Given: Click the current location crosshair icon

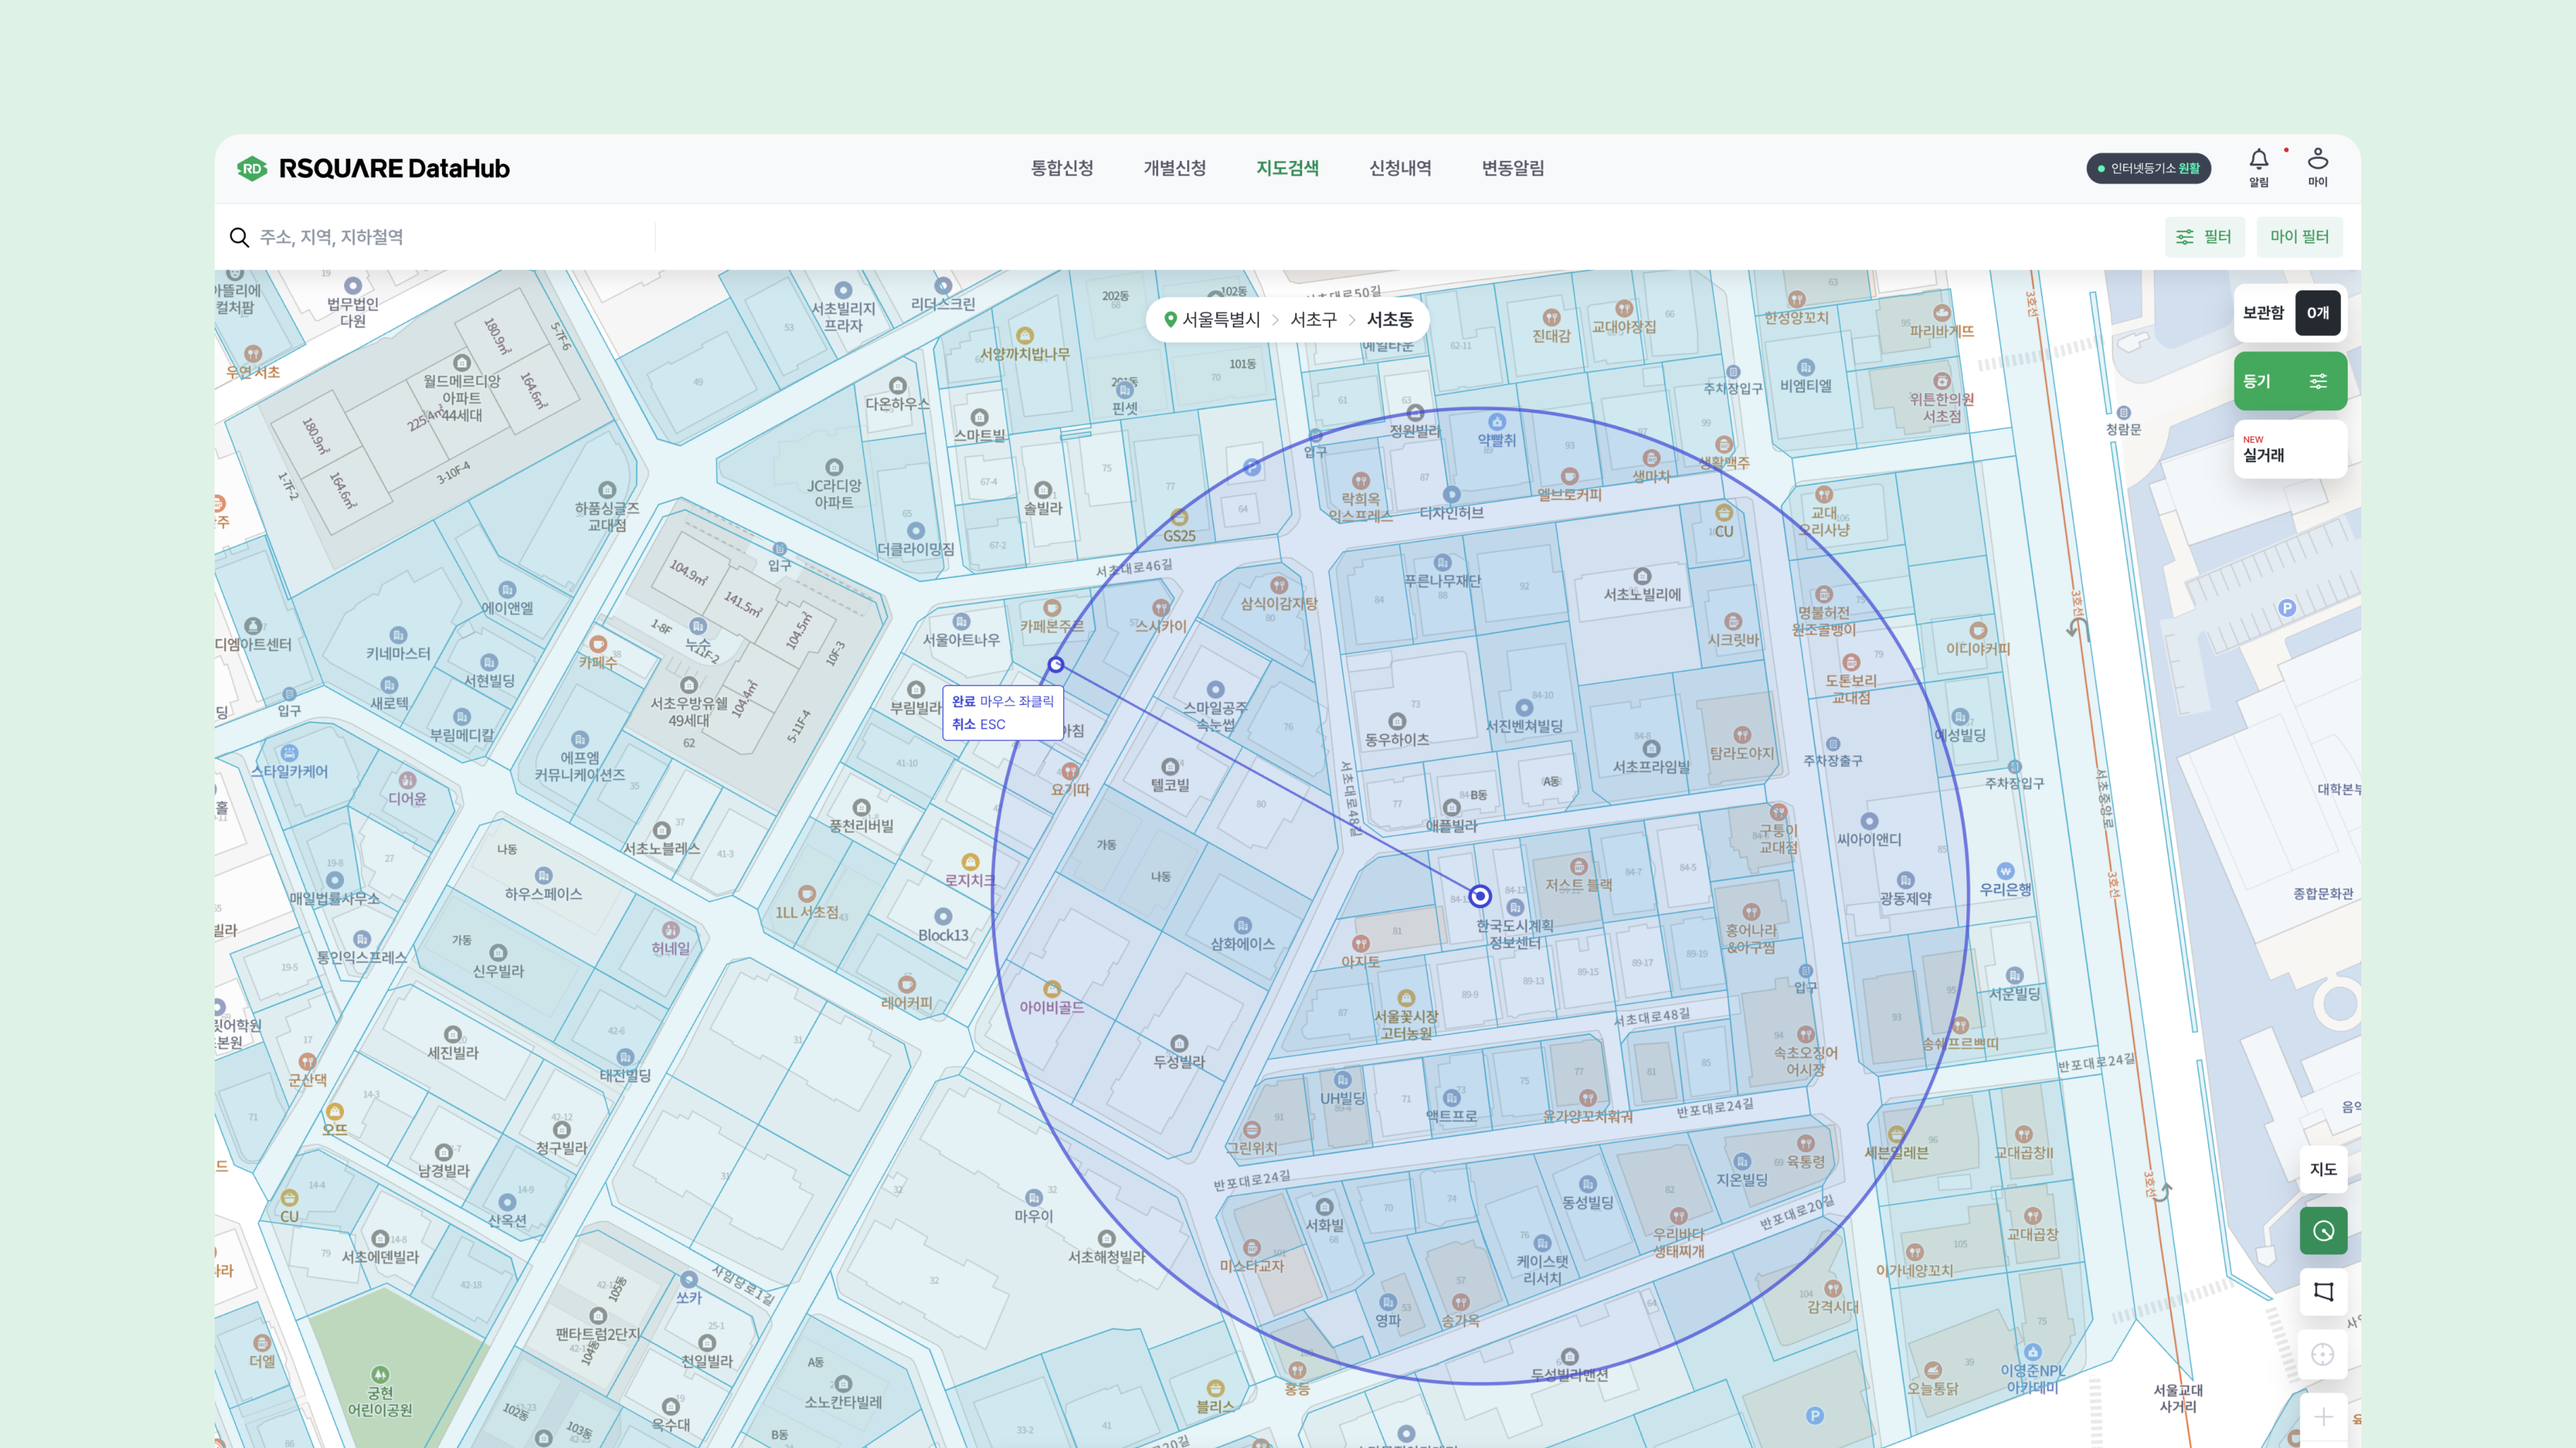Looking at the screenshot, I should point(2322,1354).
